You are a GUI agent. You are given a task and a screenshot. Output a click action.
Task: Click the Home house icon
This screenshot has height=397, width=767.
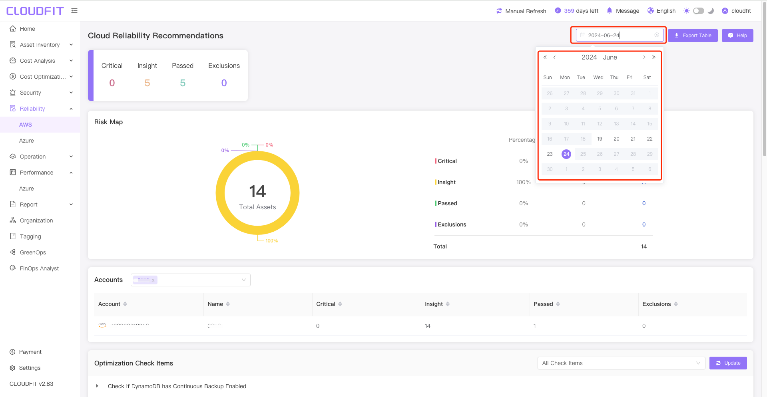point(13,29)
